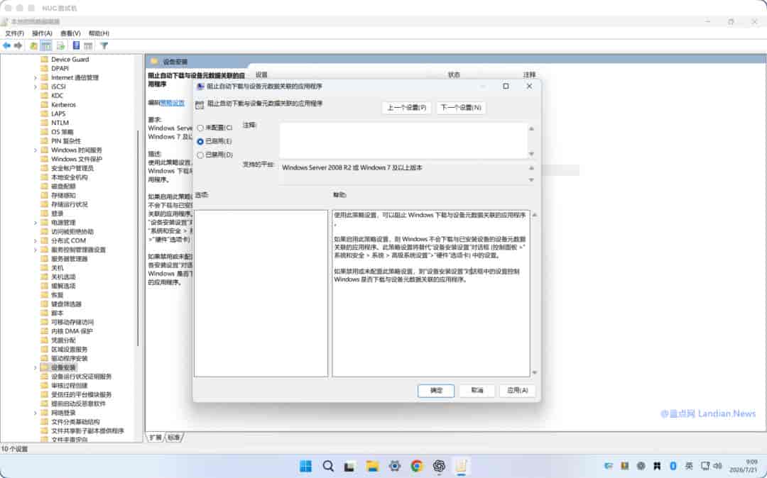767x478 pixels.
Task: Open the 策略设置 edit link
Action: [x=173, y=103]
